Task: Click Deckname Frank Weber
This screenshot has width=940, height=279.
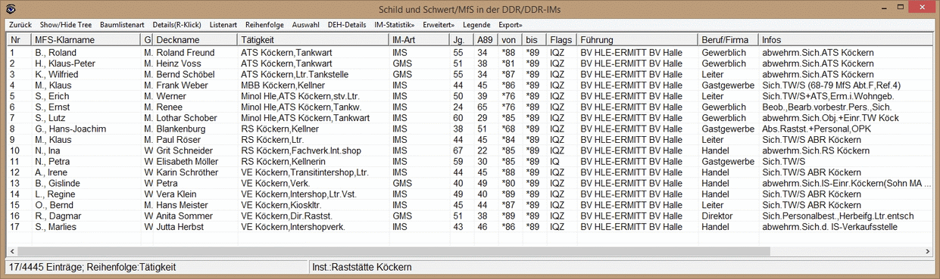Action: click(x=181, y=85)
